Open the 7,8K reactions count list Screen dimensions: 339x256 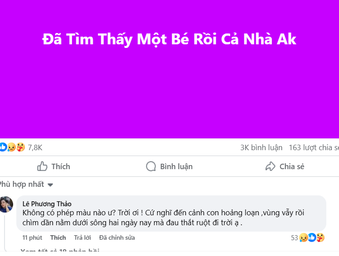[35, 147]
